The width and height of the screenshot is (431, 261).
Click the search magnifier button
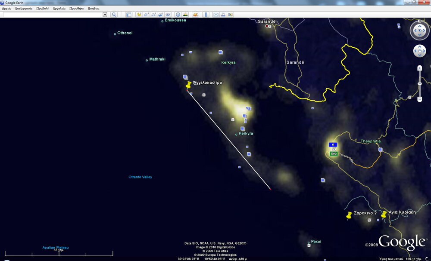click(x=114, y=15)
